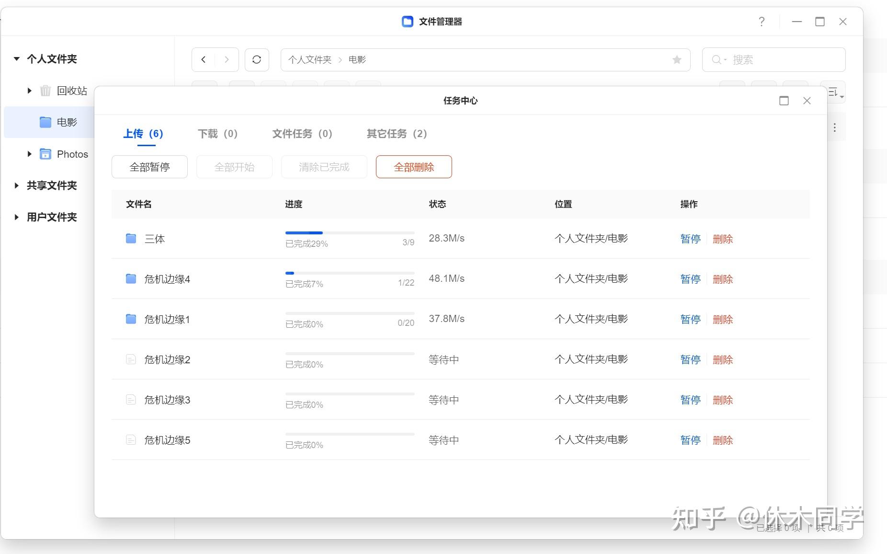The image size is (887, 554).
Task: Click the 三体 folder icon
Action: 131,239
